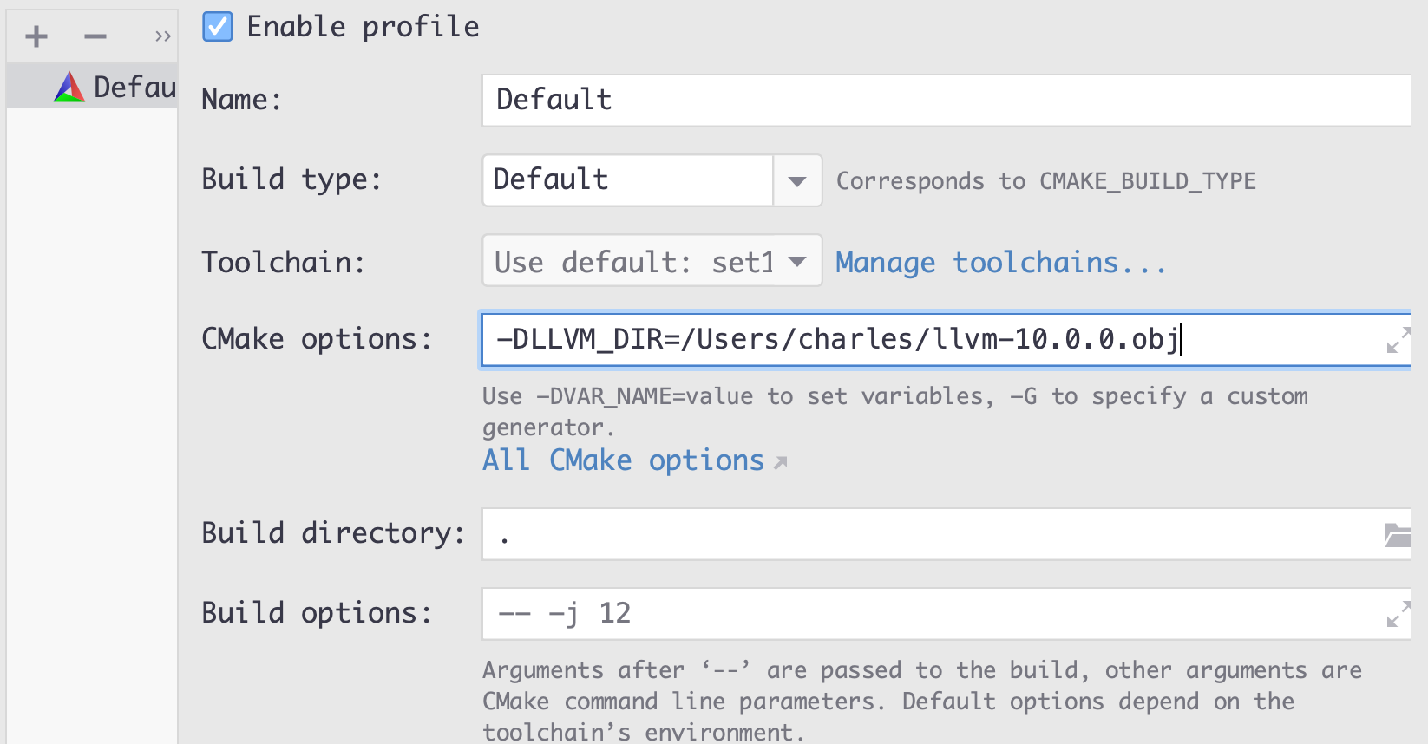Expand the Build options field
The width and height of the screenshot is (1428, 744).
[x=1398, y=614]
